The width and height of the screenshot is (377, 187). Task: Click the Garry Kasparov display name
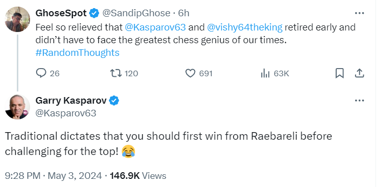click(71, 101)
